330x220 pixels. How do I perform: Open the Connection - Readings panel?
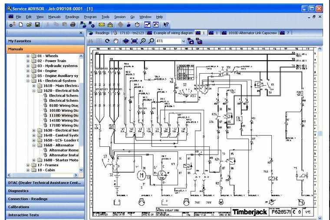click(45, 199)
